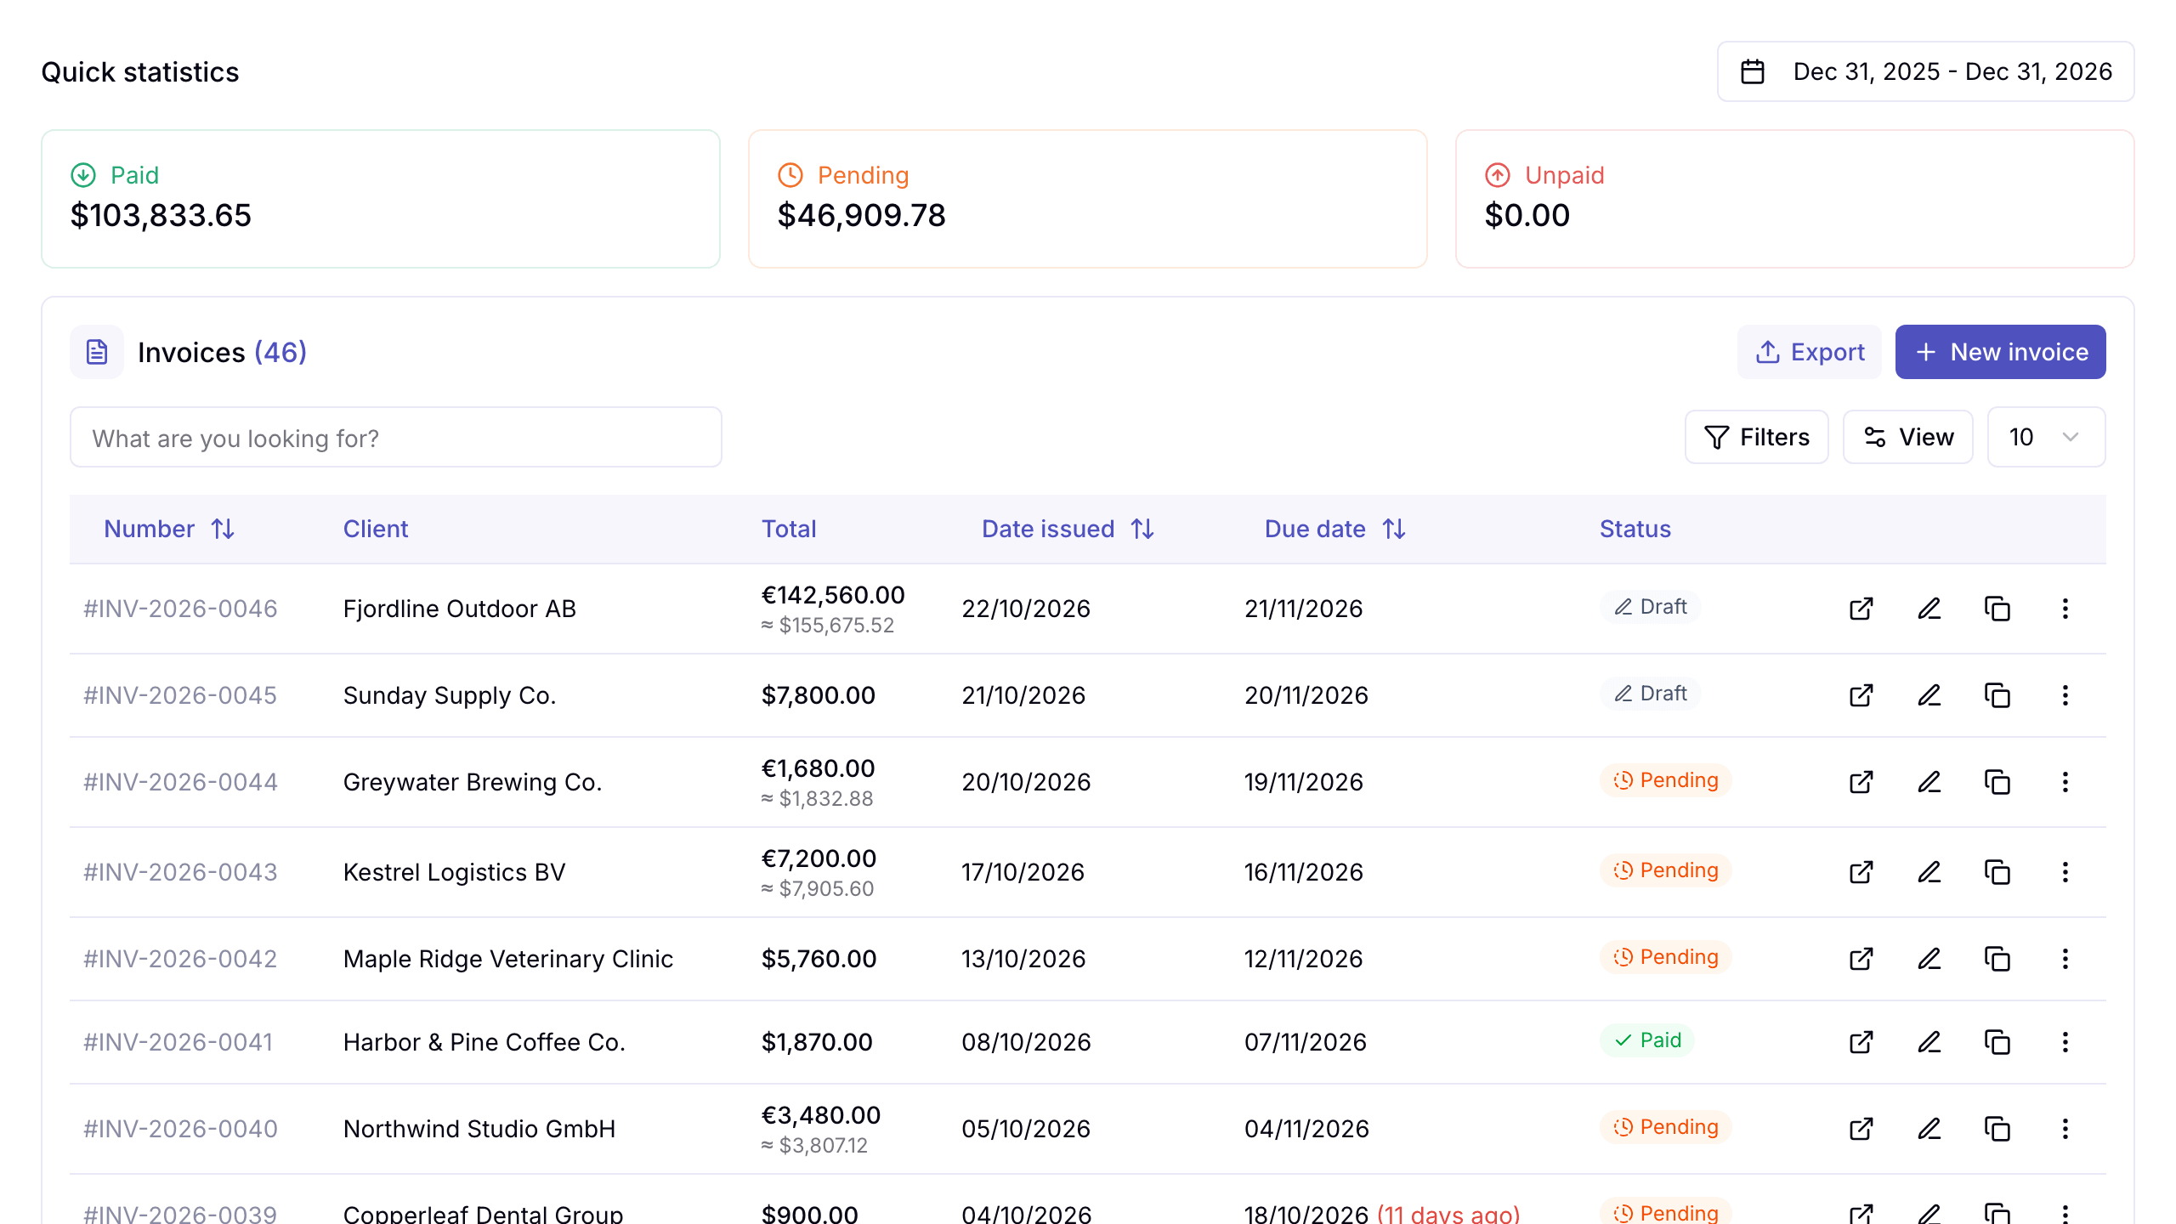Edit the Maple Ridge Veterinary Clinic invoice
This screenshot has height=1224, width=2176.
point(1929,959)
